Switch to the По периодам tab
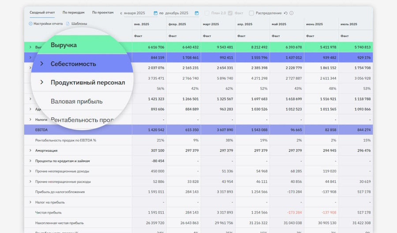 point(73,13)
